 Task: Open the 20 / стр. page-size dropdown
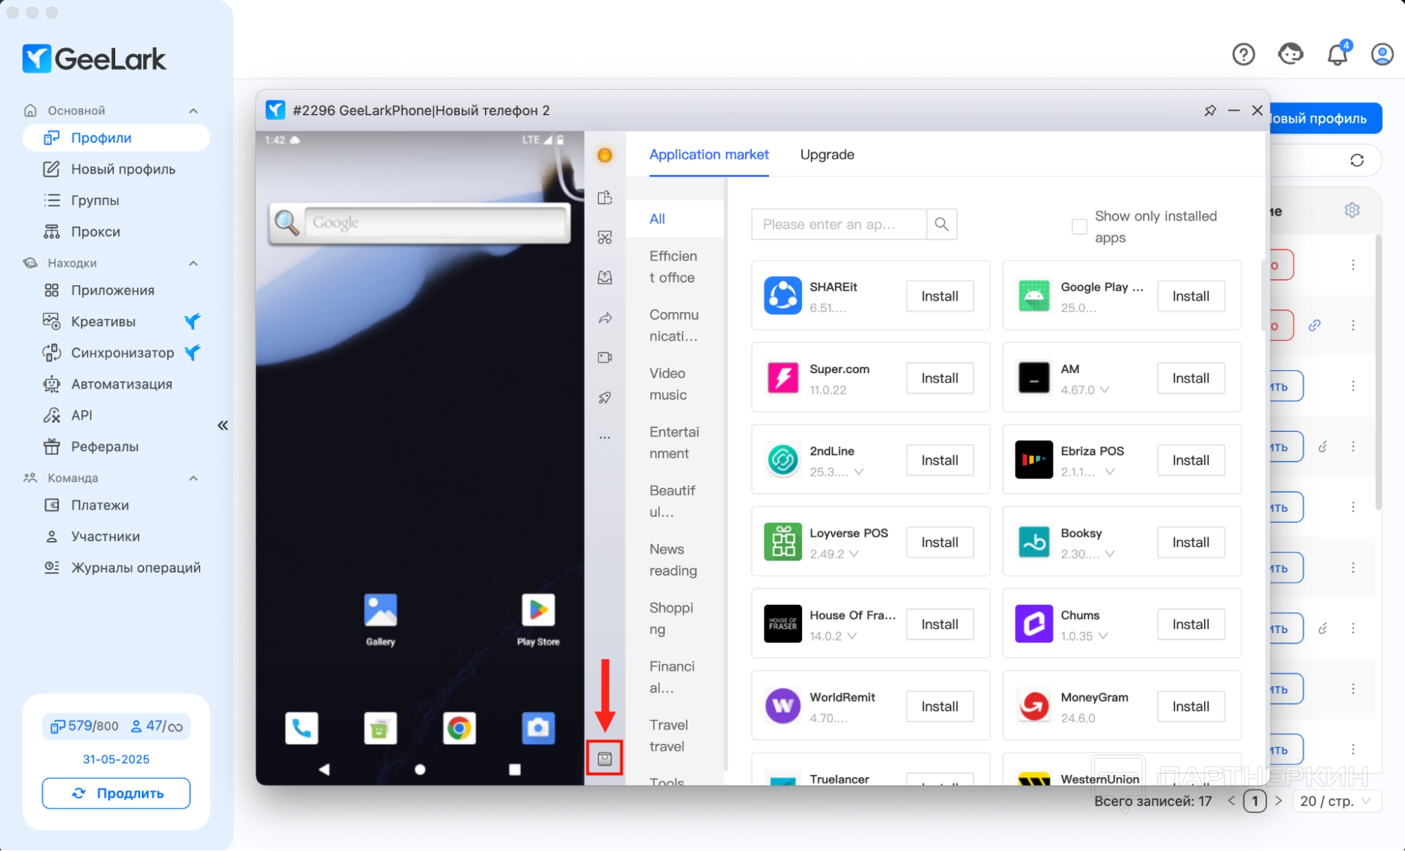[1335, 801]
